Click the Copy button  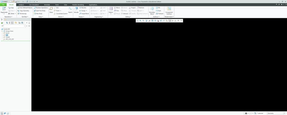[x=11, y=8]
